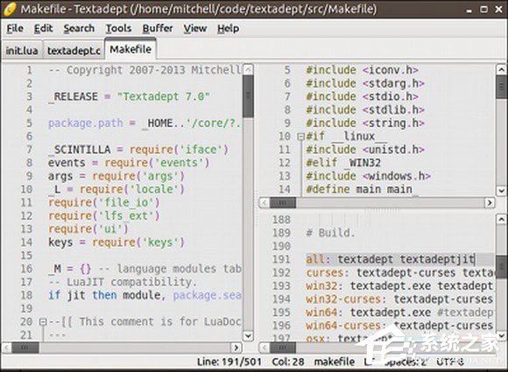
Task: Click the all: textadept textadeptjit line
Action: [391, 259]
